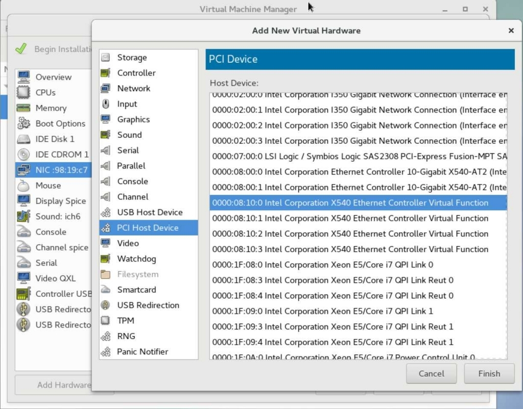Select 0000:08:10:0 X540 Virtual Function
Image resolution: width=523 pixels, height=409 pixels.
358,203
